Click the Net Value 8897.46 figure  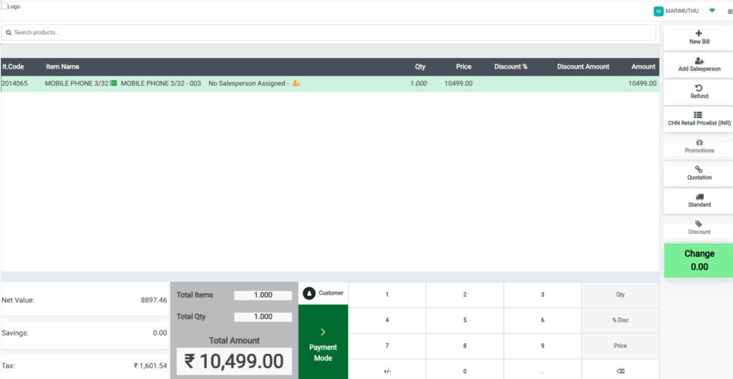[154, 300]
